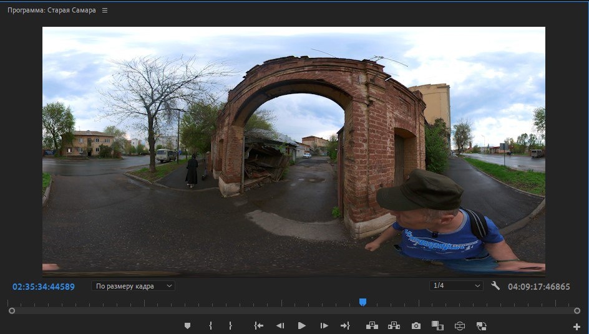The height and width of the screenshot is (334, 589).
Task: Click the left zoom scroll bar handle
Action: click(12, 311)
